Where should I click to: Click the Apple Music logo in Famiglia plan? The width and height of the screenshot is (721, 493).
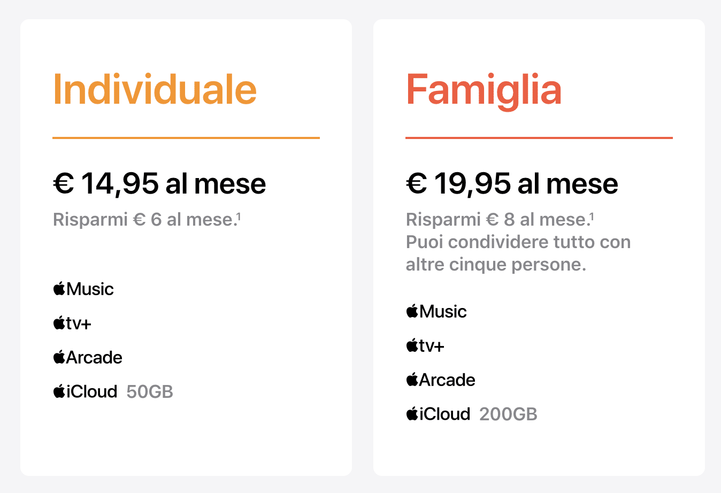click(x=436, y=311)
